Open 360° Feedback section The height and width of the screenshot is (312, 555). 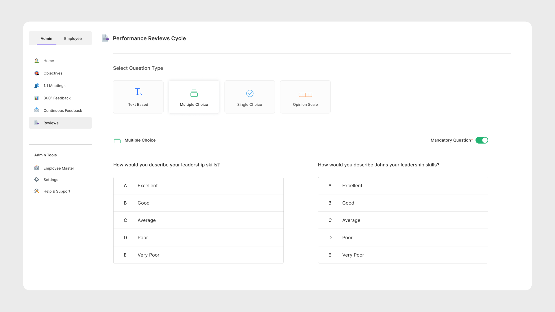60,98
